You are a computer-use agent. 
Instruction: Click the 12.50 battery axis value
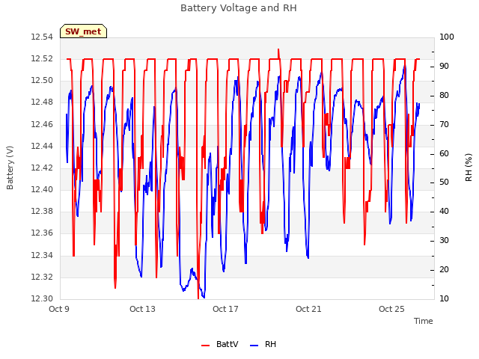coord(42,81)
